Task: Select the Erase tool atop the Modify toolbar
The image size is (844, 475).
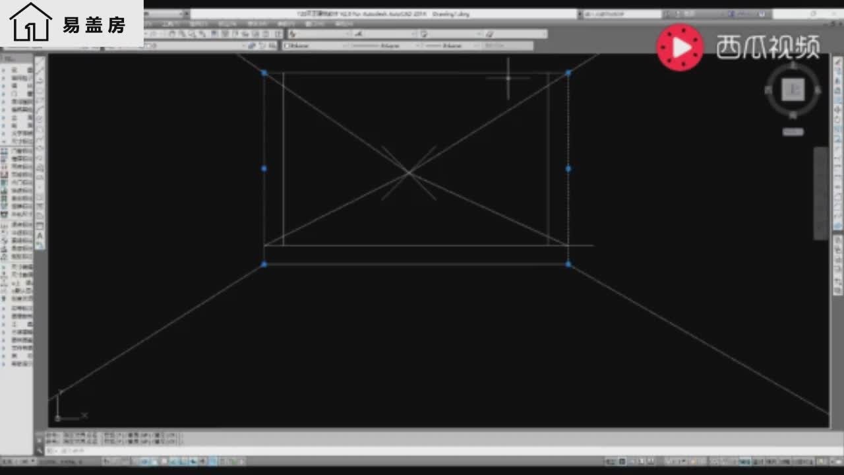Action: click(x=837, y=61)
